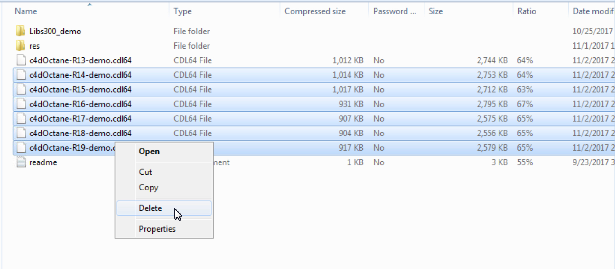Click the Type column header

click(182, 11)
